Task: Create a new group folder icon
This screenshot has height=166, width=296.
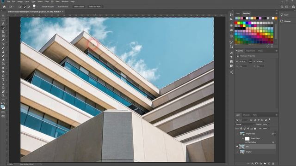Action: (265, 164)
